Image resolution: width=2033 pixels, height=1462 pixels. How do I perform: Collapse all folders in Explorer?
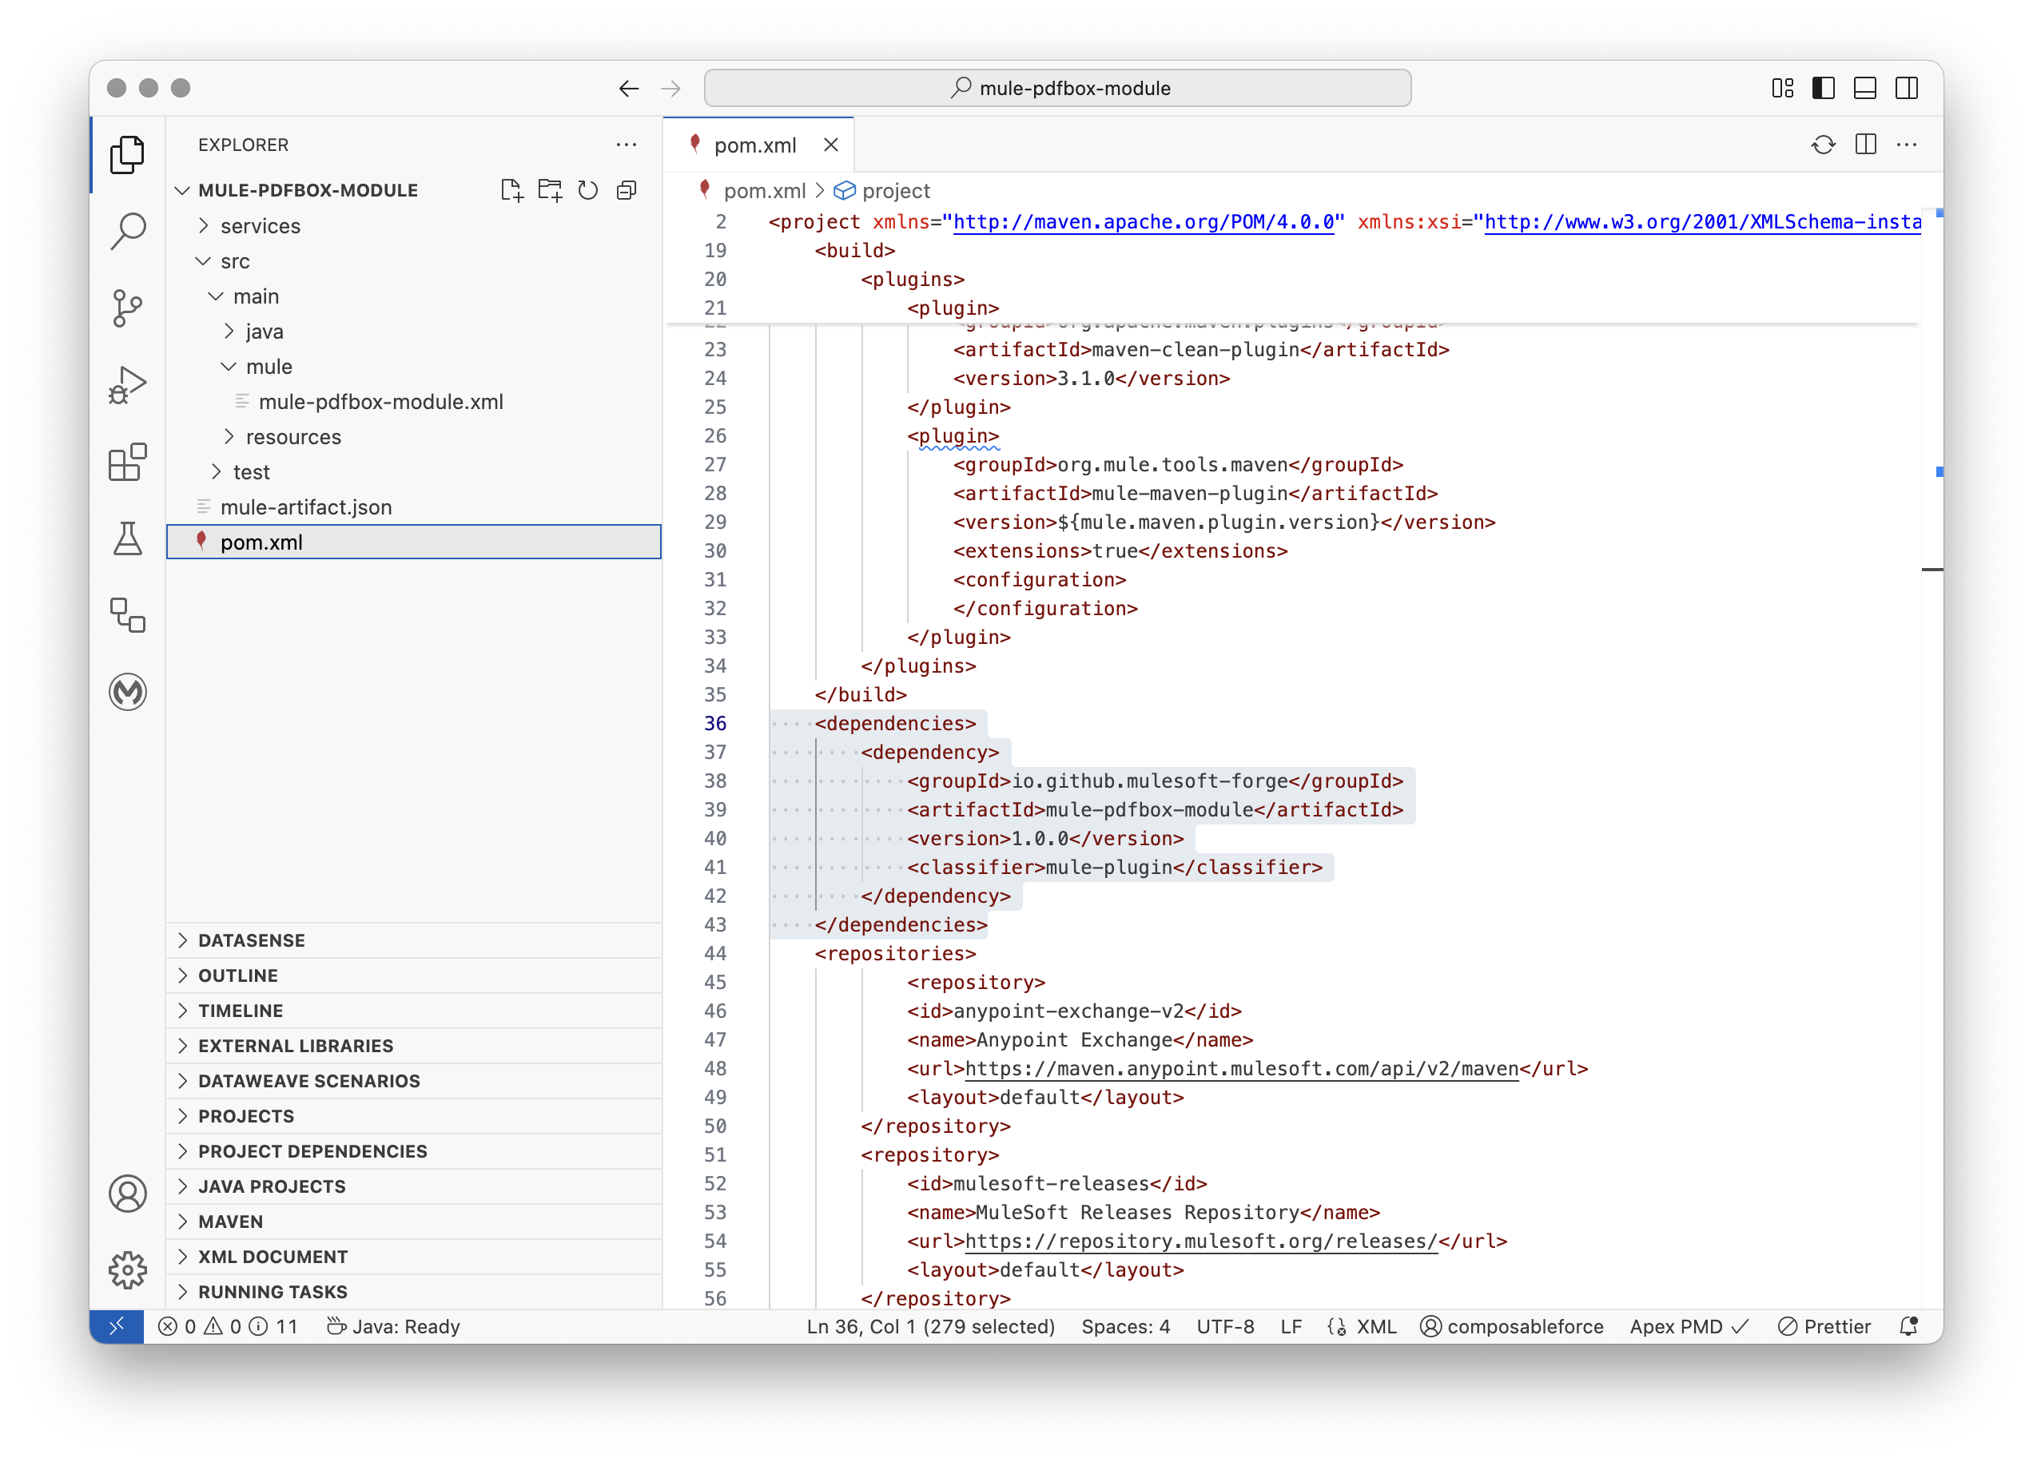(626, 189)
